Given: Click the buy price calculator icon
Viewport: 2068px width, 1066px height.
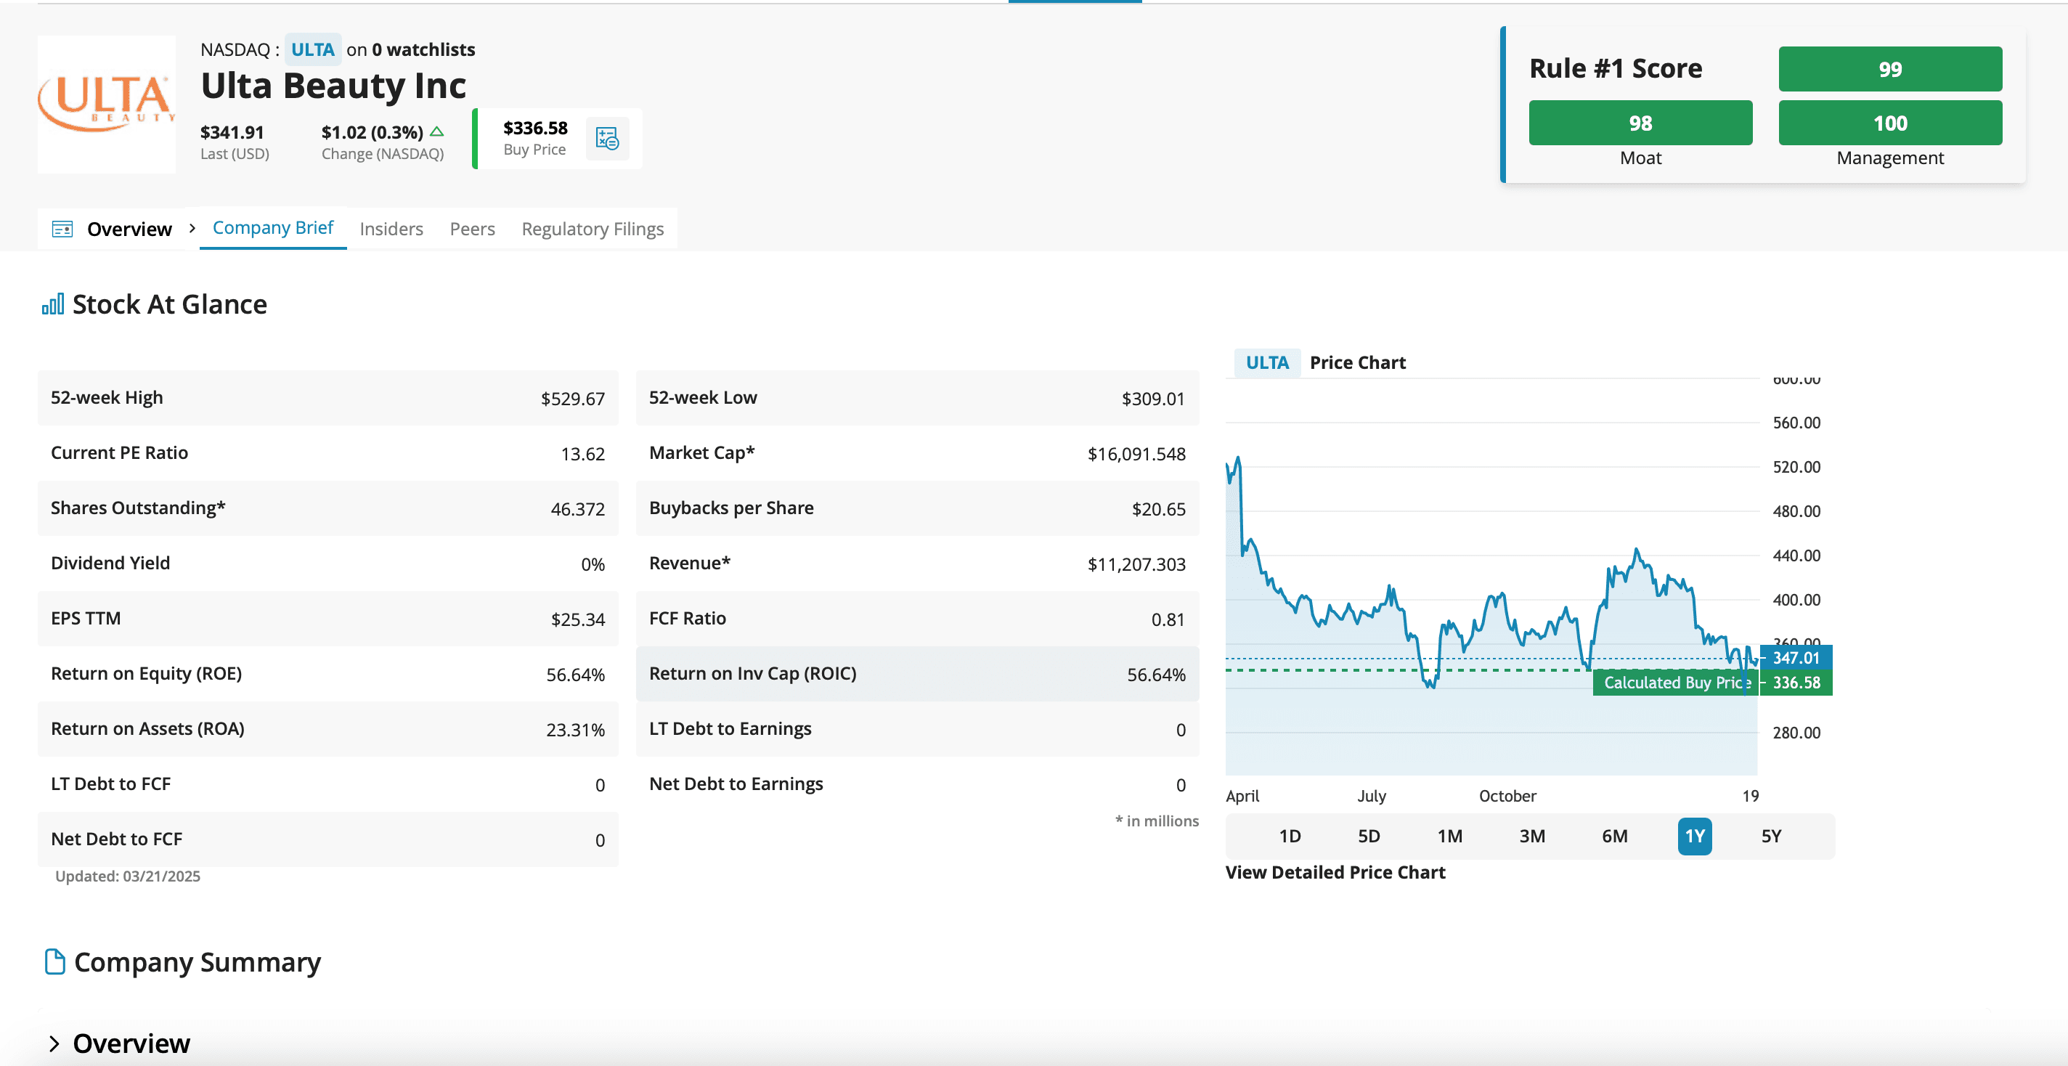Looking at the screenshot, I should click(607, 138).
